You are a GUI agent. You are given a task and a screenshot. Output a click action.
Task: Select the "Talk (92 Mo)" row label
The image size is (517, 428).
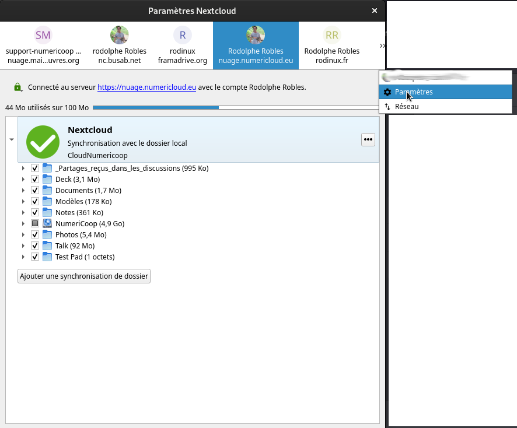click(x=75, y=246)
